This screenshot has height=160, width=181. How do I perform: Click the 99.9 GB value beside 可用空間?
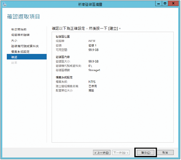click(93, 50)
